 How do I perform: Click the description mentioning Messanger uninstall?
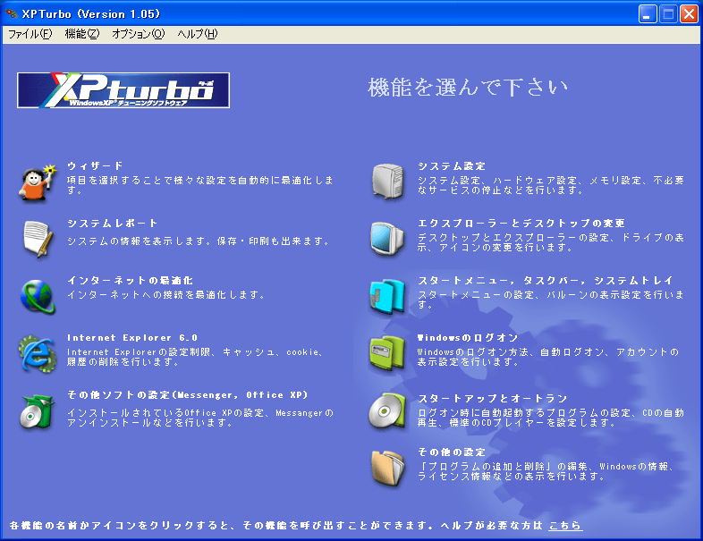pyautogui.click(x=200, y=418)
